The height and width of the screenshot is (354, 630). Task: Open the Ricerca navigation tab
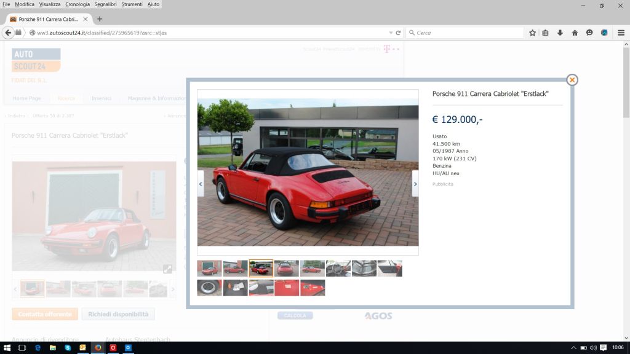point(66,98)
